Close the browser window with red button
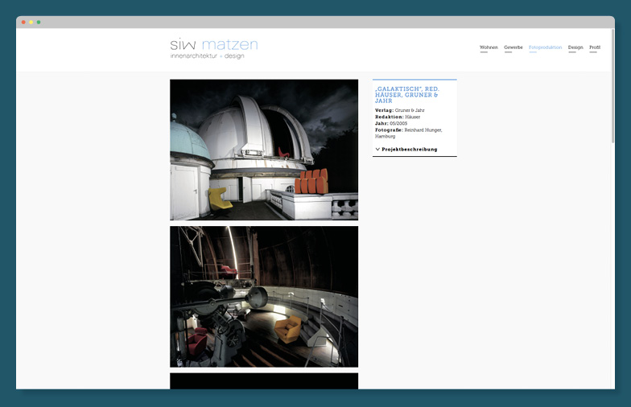Image resolution: width=631 pixels, height=407 pixels. click(23, 22)
